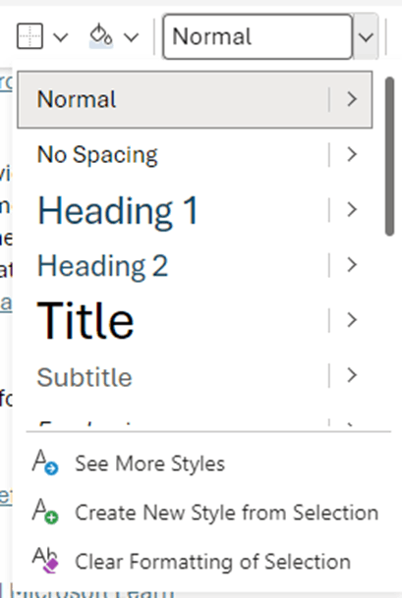This screenshot has width=402, height=598.
Task: Click the Shading paint bucket icon
Action: pyautogui.click(x=101, y=36)
